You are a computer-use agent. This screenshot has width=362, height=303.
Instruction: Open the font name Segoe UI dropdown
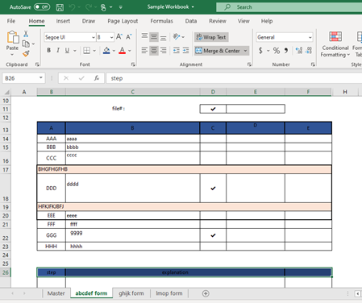pyautogui.click(x=94, y=37)
